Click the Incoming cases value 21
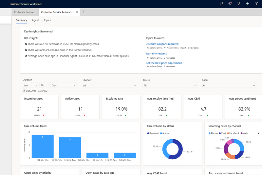 pyautogui.click(x=39, y=109)
